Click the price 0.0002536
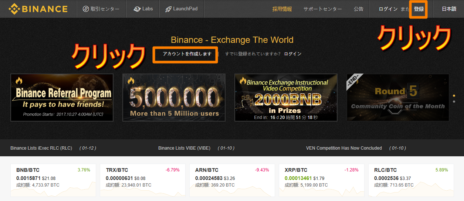464x201 pixels. (x=386, y=178)
